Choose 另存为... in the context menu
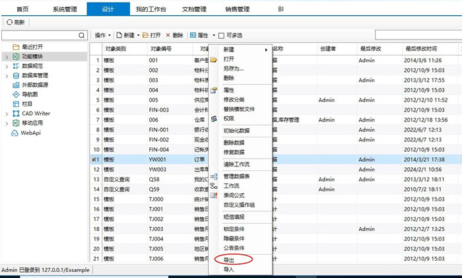This screenshot has height=278, width=462. (x=233, y=68)
